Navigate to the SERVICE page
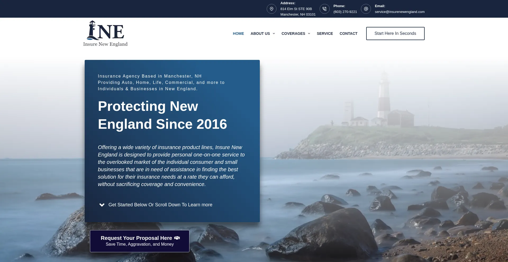508x262 pixels. (325, 34)
